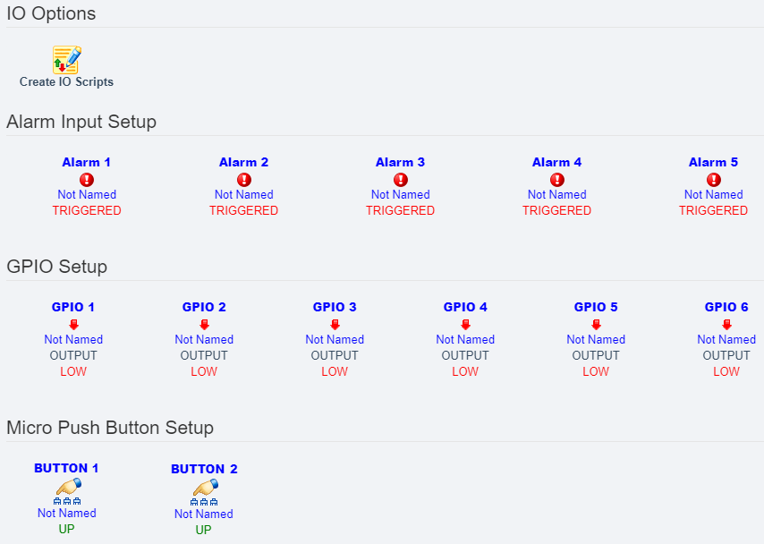Click the Alarm 1 red alert icon
This screenshot has width=764, height=544.
coord(87,178)
